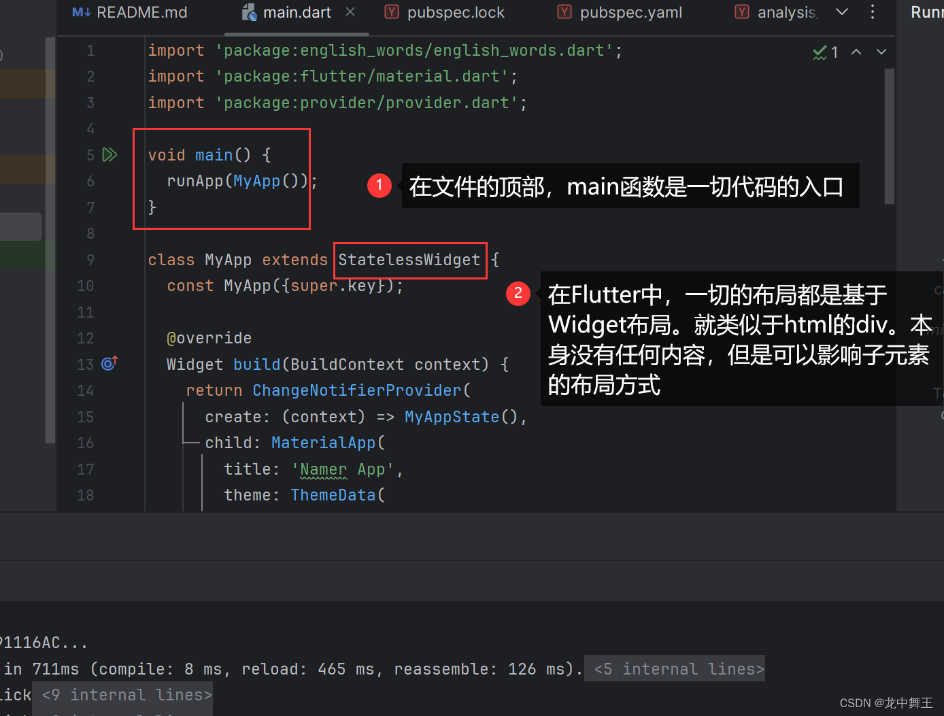Screen dimensions: 944x716
Task: Click MaterialApp on line 16
Action: click(324, 443)
